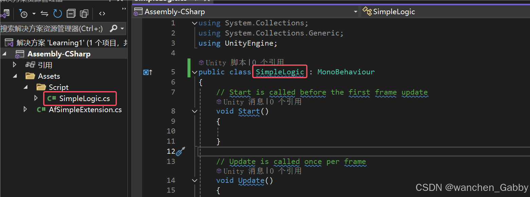Click the screwdriver quick actions icon

[181, 151]
